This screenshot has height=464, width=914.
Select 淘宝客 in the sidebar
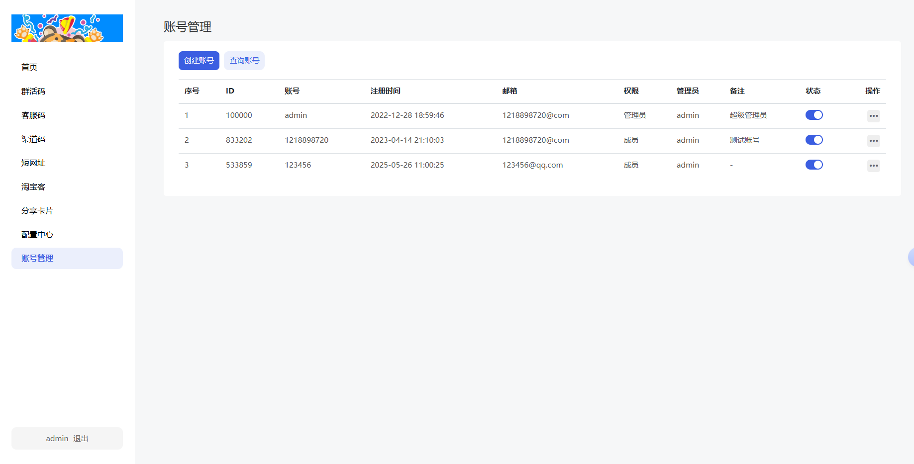(x=33, y=186)
